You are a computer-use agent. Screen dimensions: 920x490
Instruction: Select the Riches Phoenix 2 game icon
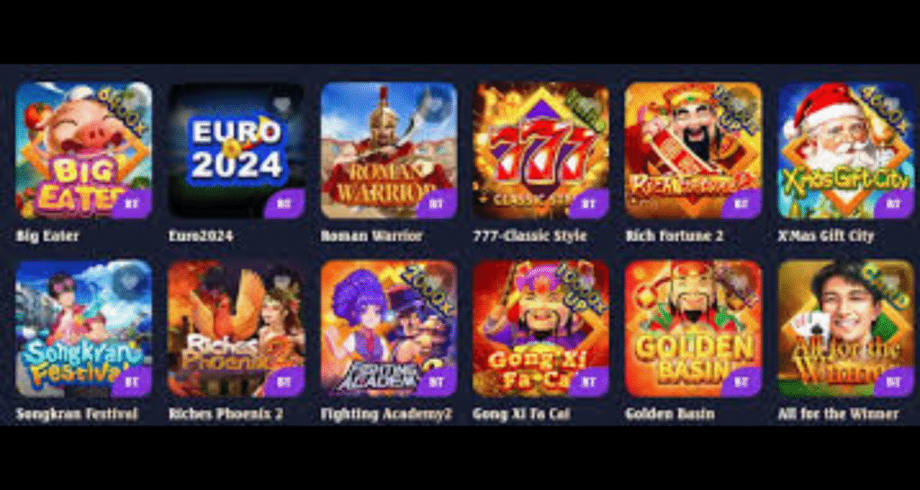(236, 328)
